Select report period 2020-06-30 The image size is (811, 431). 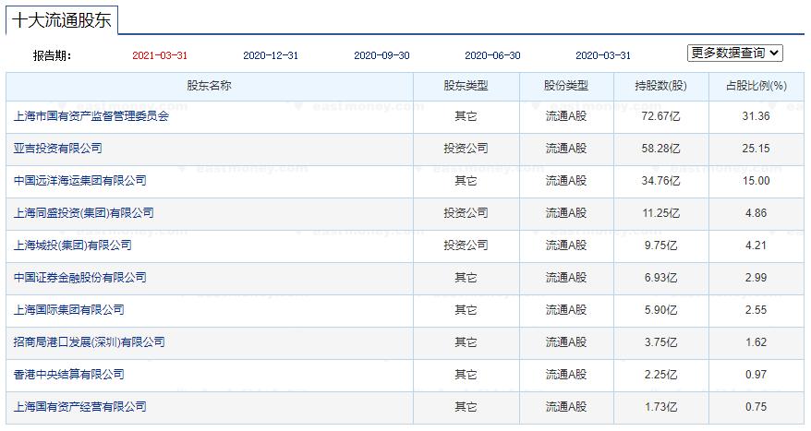pos(492,55)
